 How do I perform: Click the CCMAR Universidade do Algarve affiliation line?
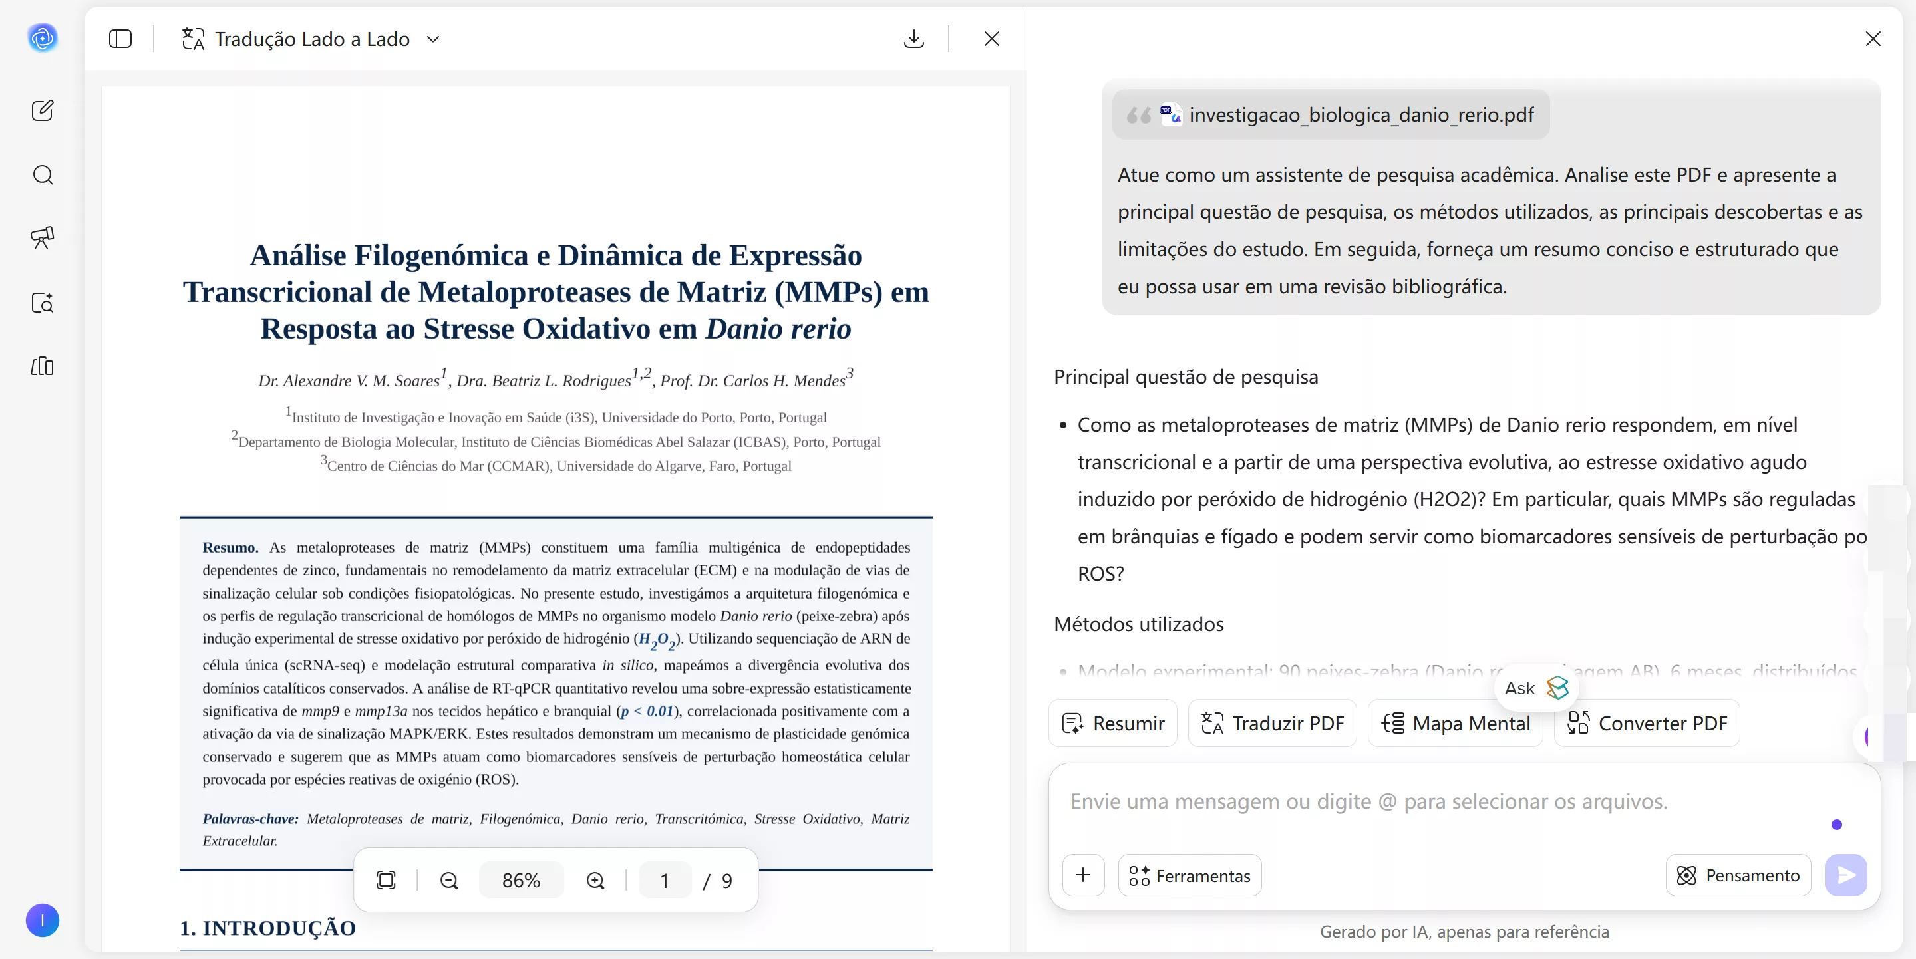click(x=556, y=465)
